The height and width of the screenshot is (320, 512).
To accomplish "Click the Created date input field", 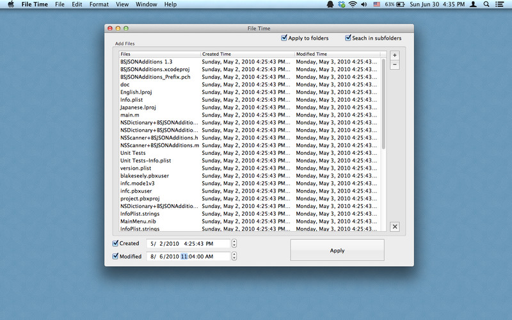I will coord(188,244).
